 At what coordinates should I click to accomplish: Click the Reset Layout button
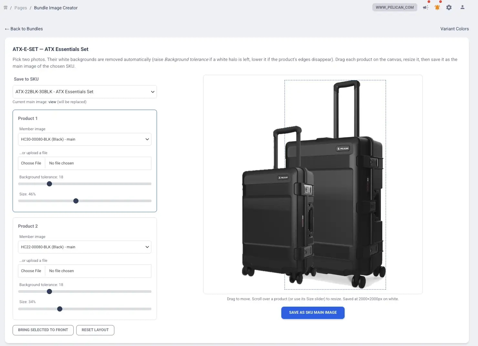pyautogui.click(x=95, y=330)
